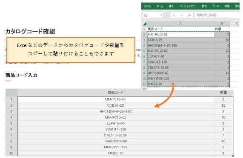Click web table quantity 50 for CCB10-25

(x=223, y=105)
